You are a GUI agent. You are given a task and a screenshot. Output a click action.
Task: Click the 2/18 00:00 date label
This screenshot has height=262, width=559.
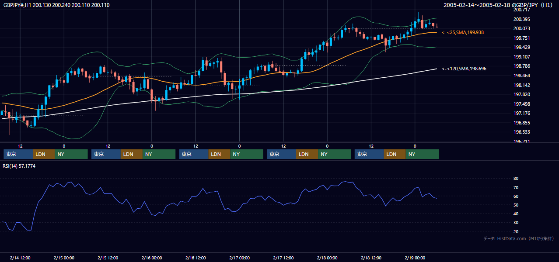(x=327, y=258)
